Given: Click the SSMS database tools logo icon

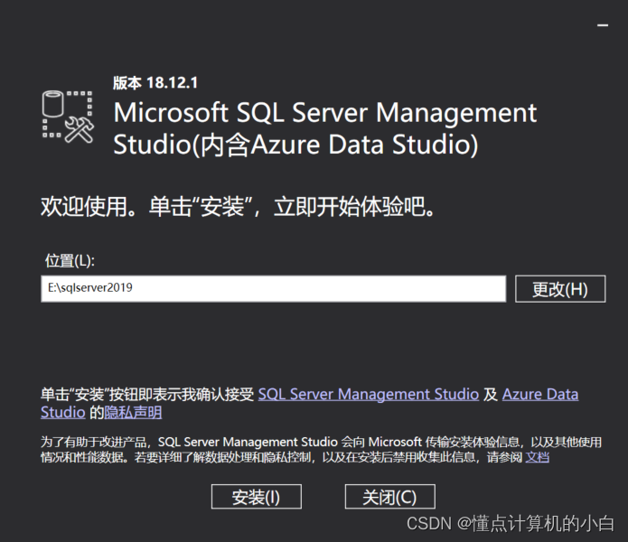Looking at the screenshot, I should click(x=68, y=117).
